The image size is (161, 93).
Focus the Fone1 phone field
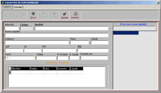coord(20,58)
